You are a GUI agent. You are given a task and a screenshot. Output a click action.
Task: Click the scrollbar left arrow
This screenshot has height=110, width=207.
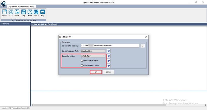pyautogui.click(x=32, y=105)
